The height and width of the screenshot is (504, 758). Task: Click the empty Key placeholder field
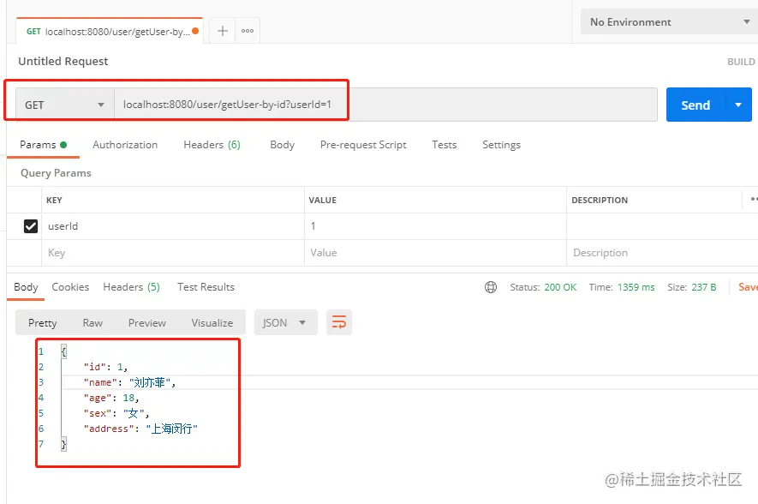[x=172, y=253]
